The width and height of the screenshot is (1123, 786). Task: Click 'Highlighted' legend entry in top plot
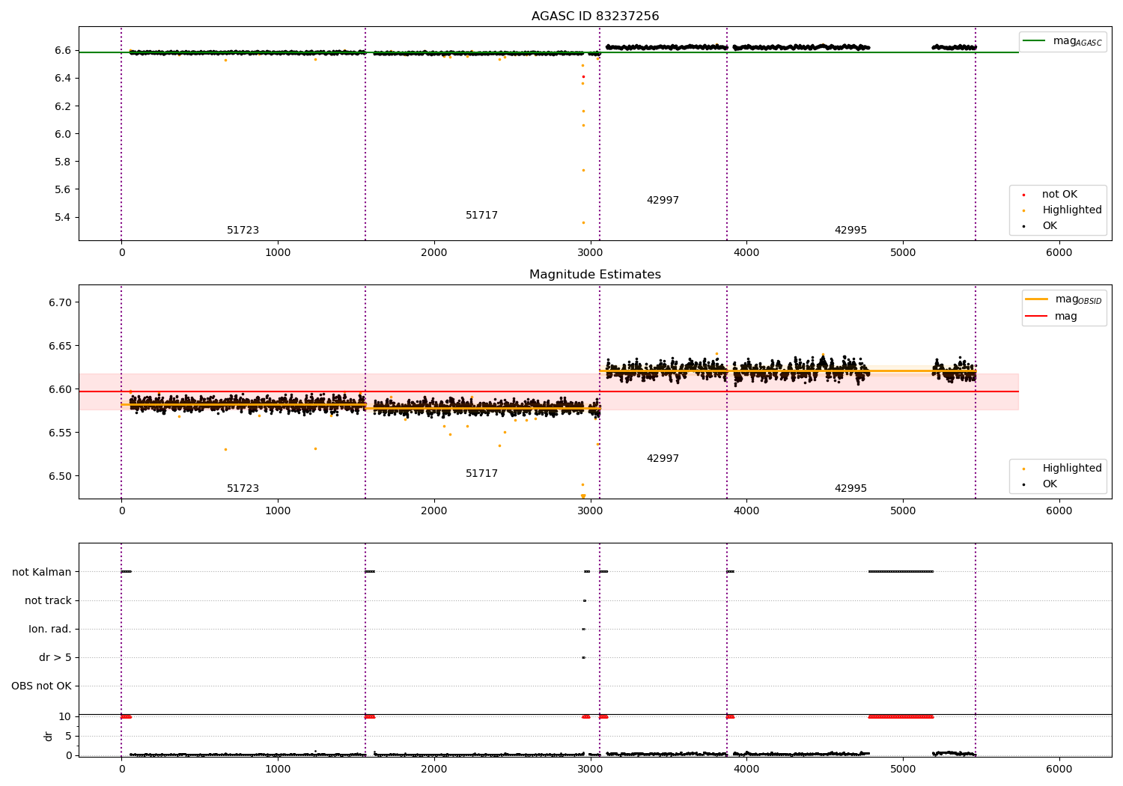pyautogui.click(x=1062, y=210)
